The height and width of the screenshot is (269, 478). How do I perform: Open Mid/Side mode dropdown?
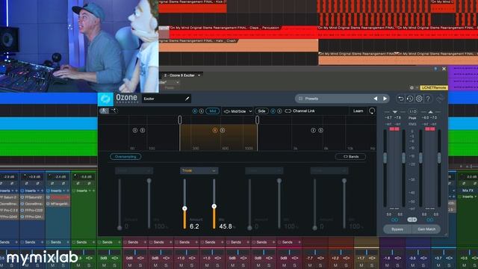tap(238, 111)
